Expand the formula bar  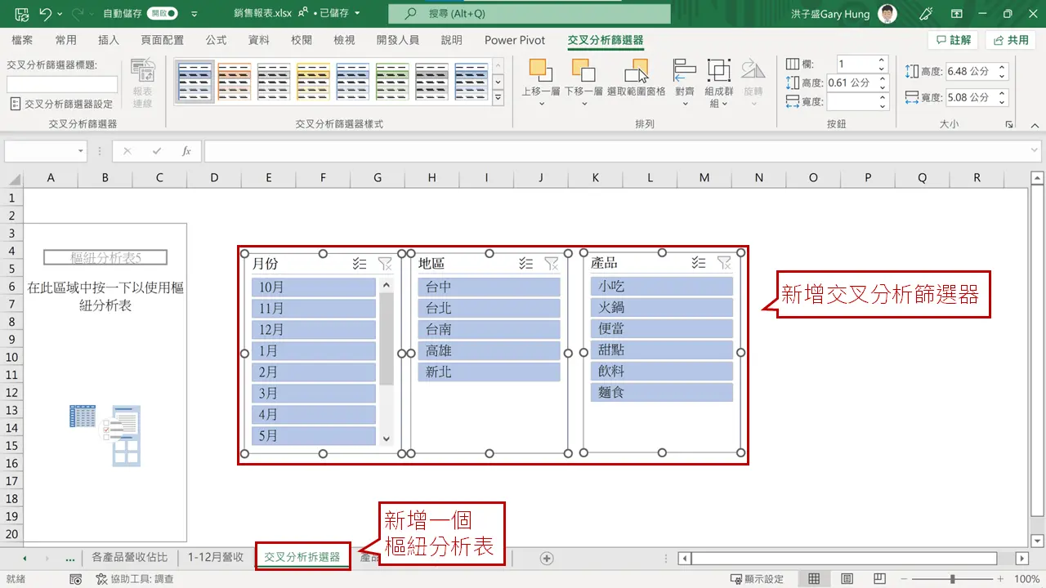pyautogui.click(x=1035, y=151)
